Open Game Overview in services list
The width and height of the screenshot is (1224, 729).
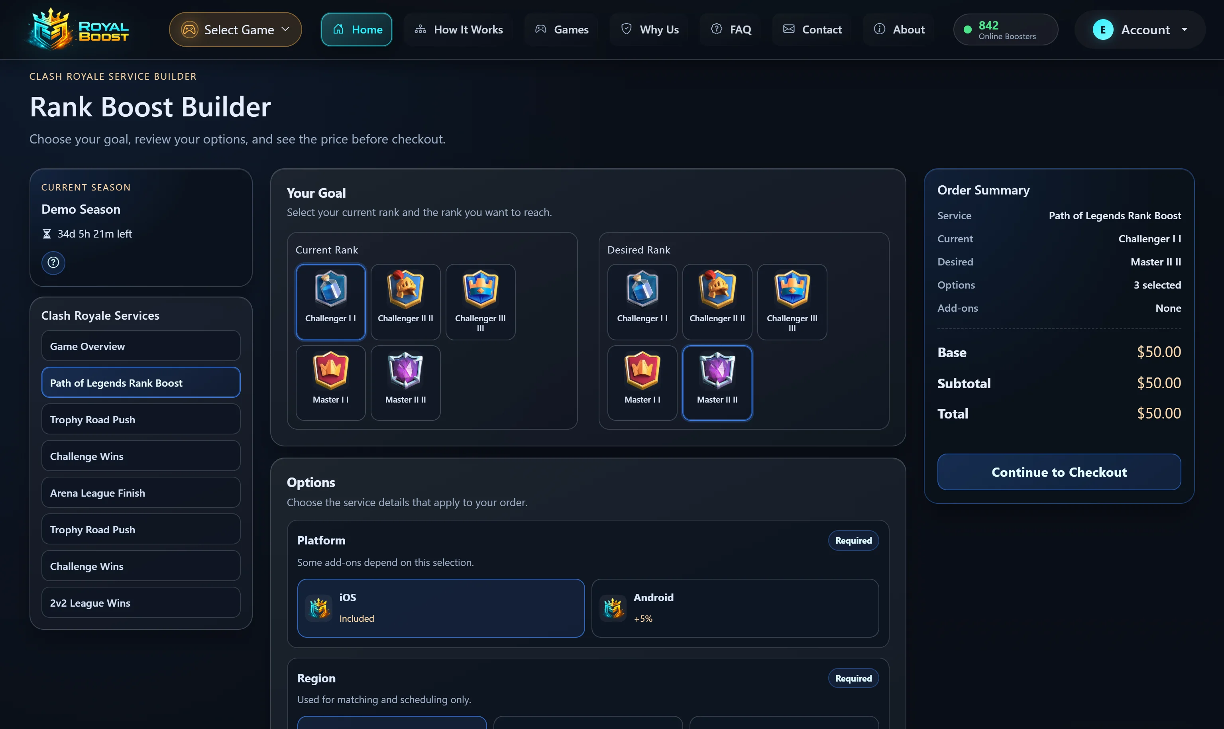(x=141, y=346)
